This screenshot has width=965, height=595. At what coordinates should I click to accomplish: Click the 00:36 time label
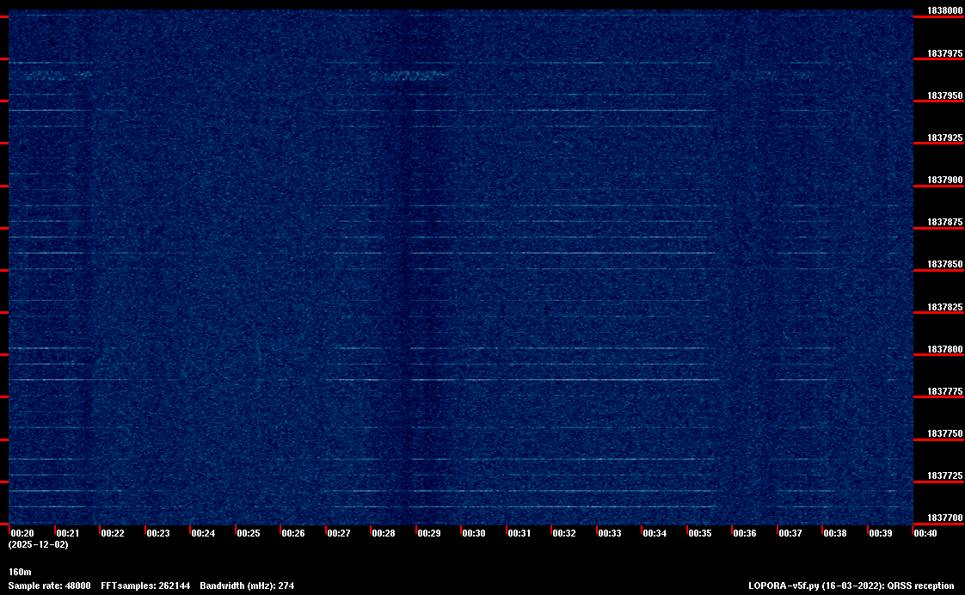pyautogui.click(x=745, y=533)
